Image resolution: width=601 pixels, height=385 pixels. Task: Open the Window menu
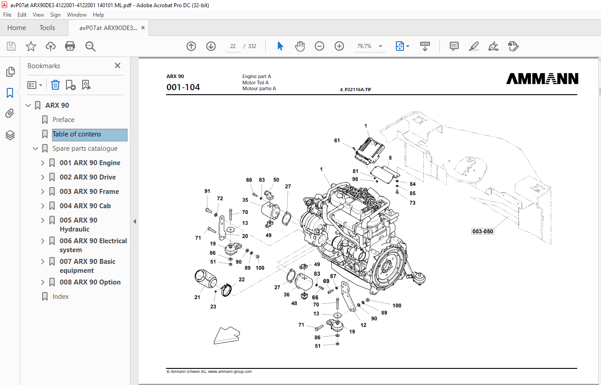[x=77, y=15]
